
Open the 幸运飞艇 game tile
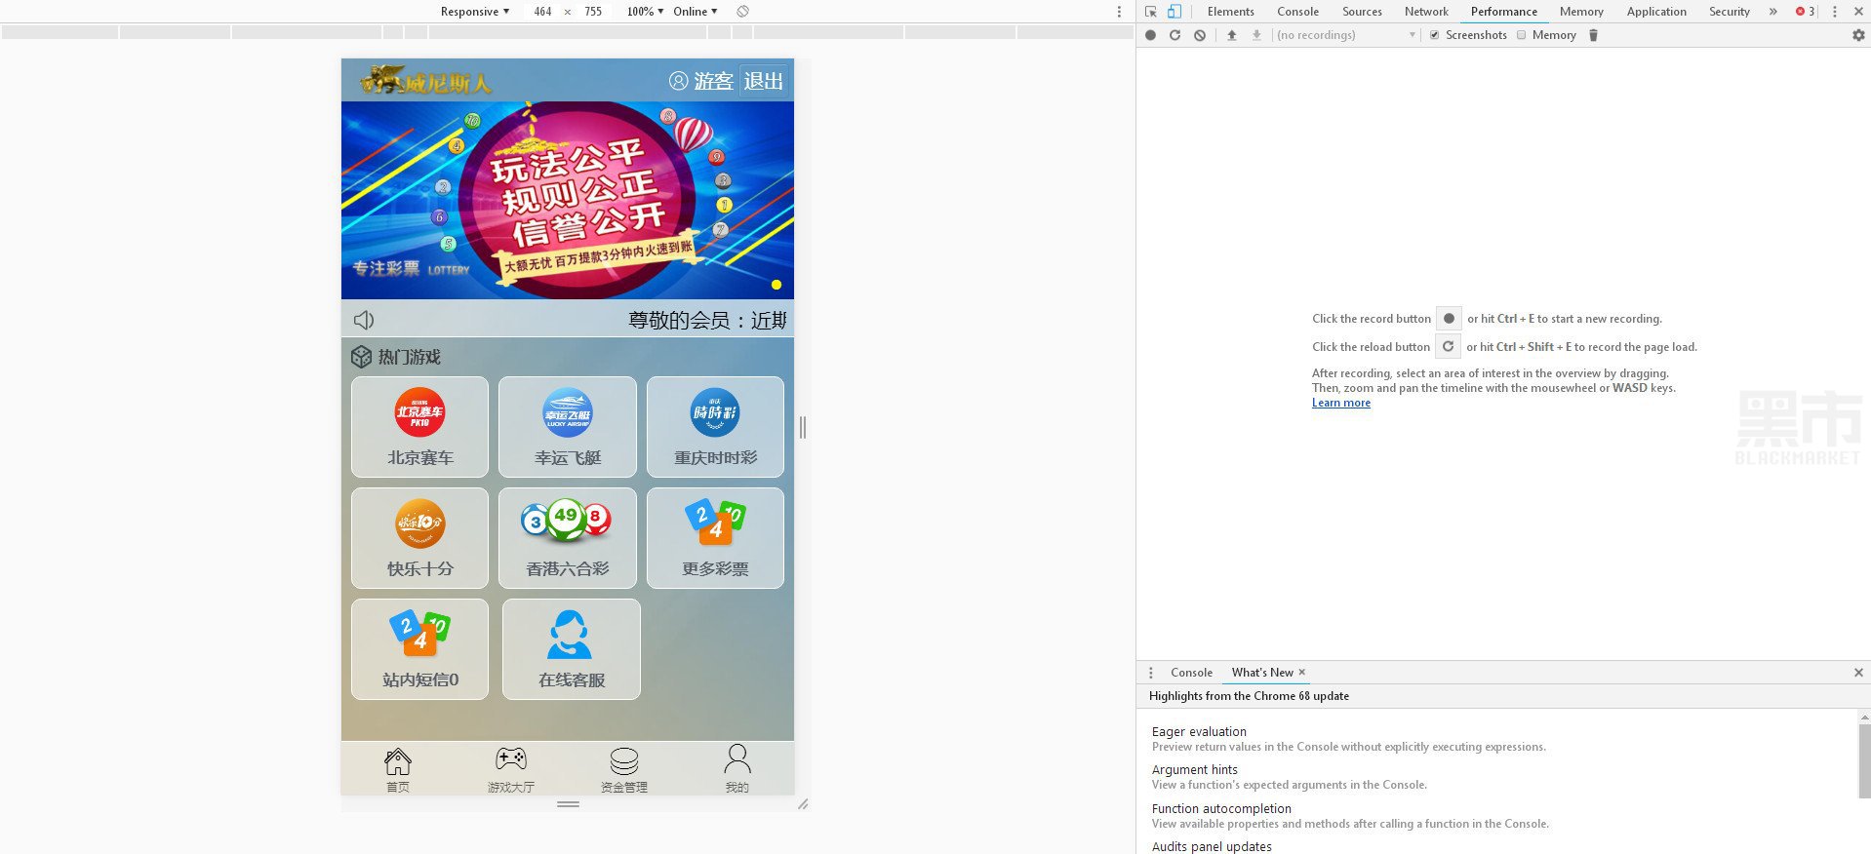point(568,427)
